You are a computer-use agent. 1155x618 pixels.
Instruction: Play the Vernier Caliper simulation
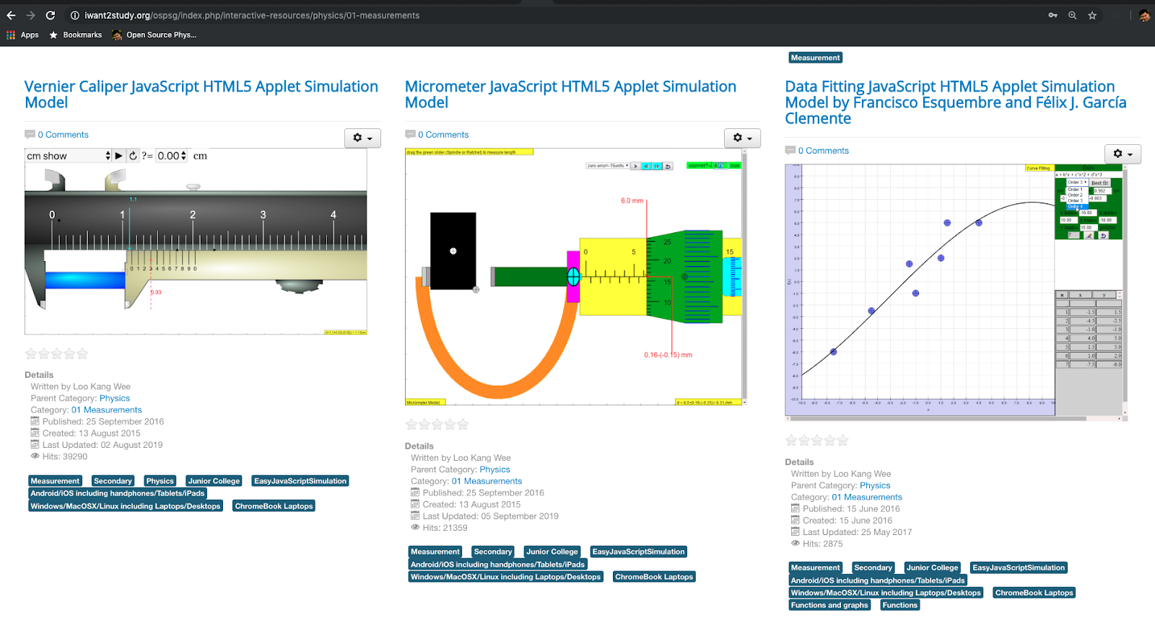click(119, 156)
